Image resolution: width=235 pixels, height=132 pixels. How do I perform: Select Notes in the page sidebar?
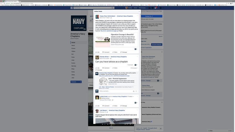73,72
